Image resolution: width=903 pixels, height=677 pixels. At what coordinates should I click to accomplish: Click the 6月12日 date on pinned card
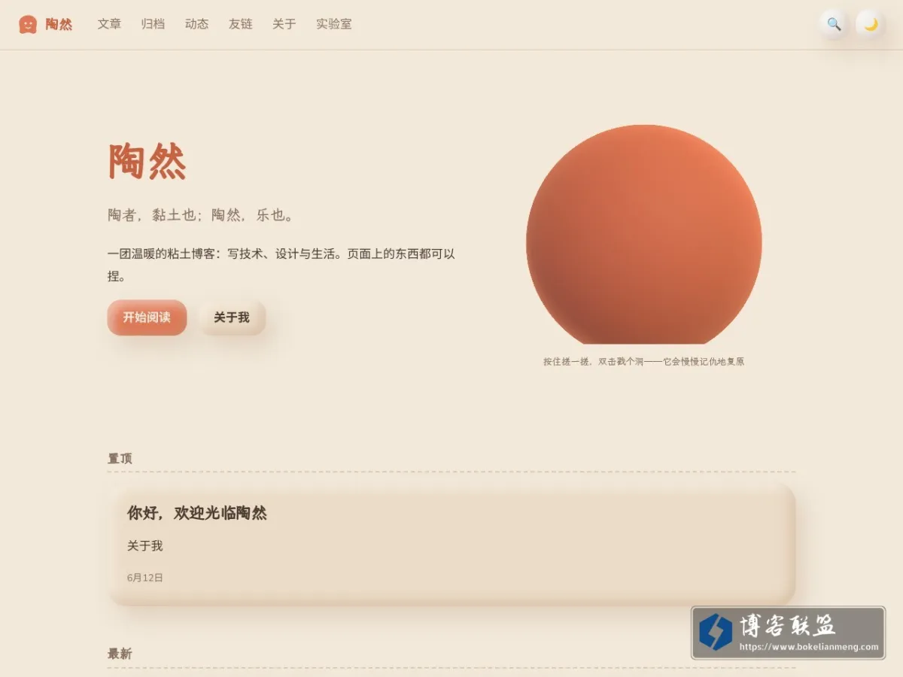pyautogui.click(x=145, y=578)
